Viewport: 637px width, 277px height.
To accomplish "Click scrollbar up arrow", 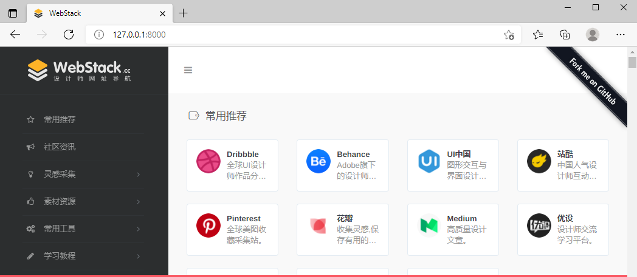I will tap(632, 52).
